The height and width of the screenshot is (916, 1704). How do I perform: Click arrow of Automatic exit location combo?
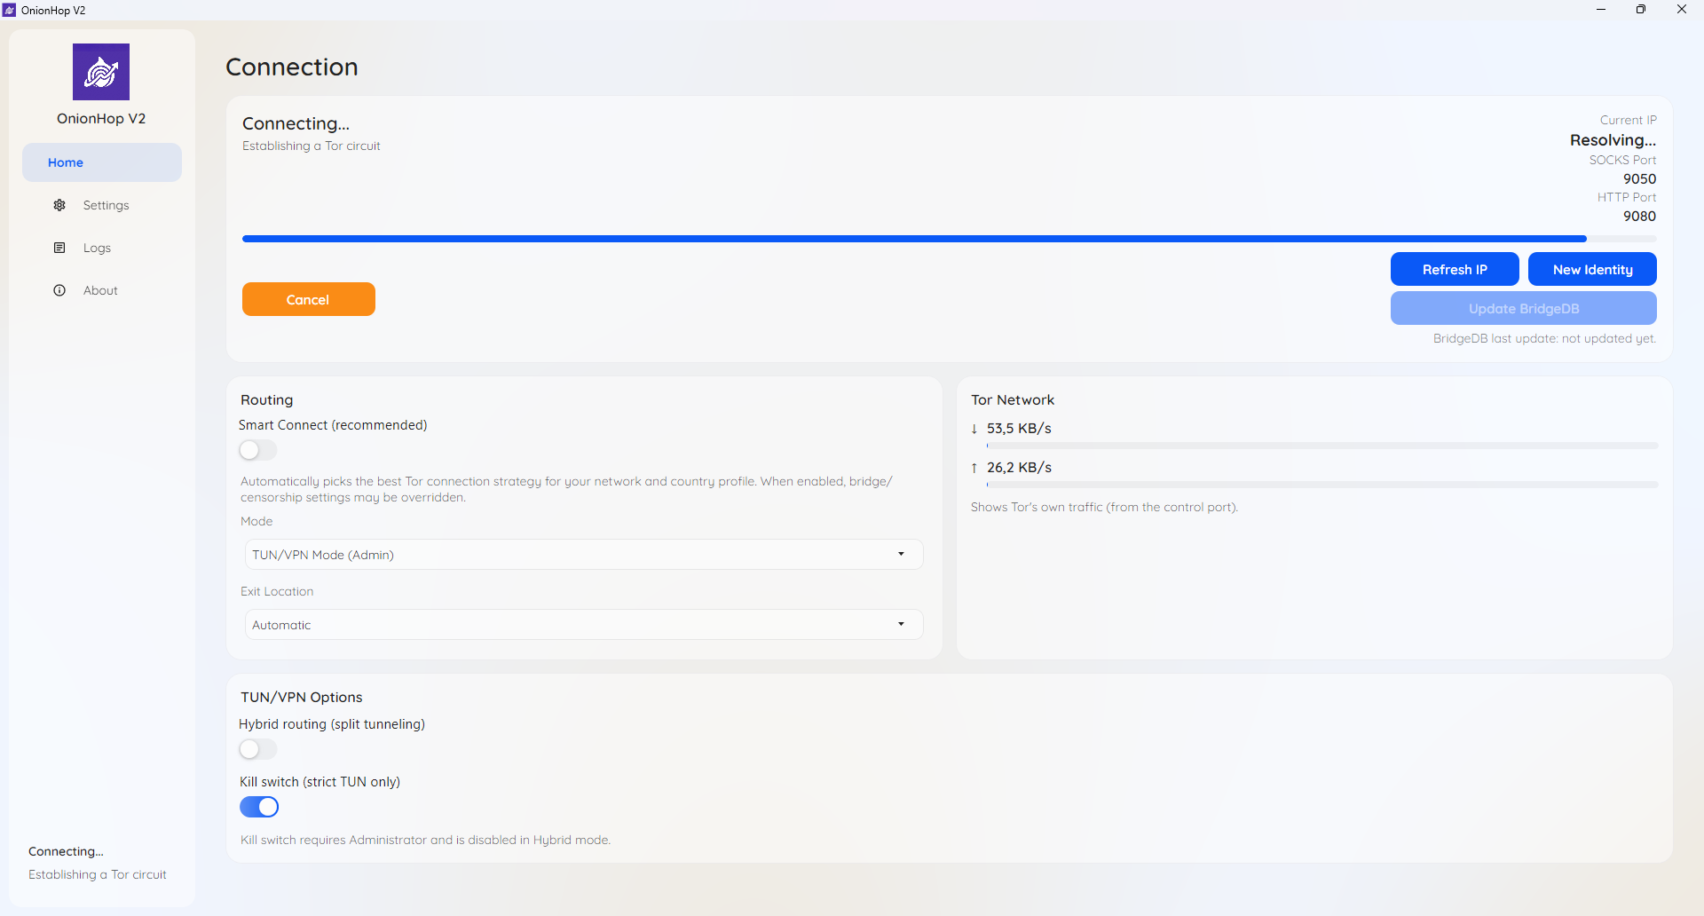pos(901,625)
